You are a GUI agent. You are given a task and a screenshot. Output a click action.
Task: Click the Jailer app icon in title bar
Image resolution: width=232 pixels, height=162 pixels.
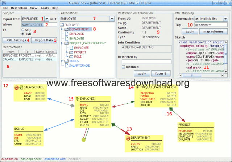[x=4, y=3]
